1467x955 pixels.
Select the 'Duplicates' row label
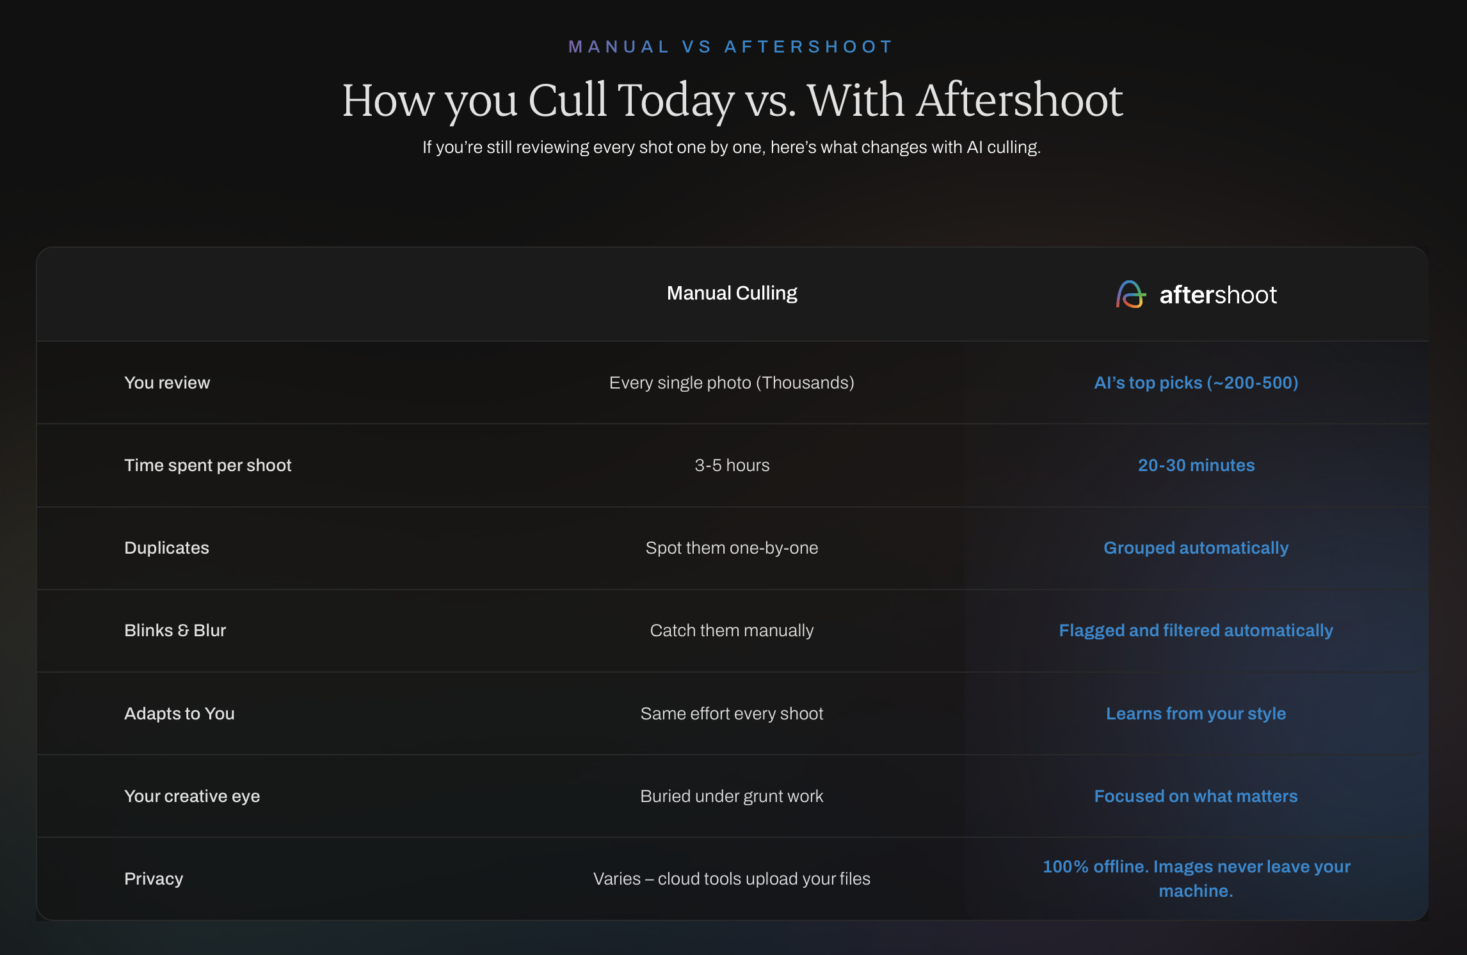click(x=166, y=548)
